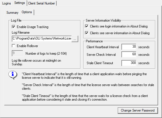The image size is (162, 118).
Task: Click Change Server Password button
Action: tap(138, 110)
